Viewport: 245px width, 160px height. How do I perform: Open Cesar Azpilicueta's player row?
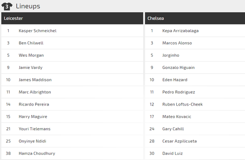[195, 141]
